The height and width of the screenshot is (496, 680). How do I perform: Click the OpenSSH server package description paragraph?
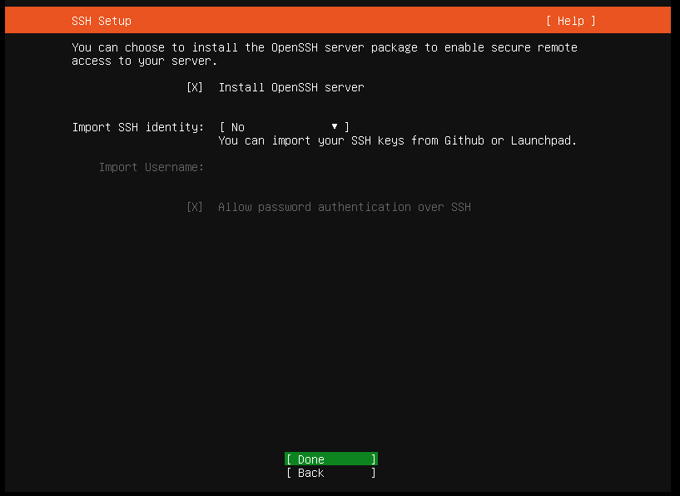(325, 54)
